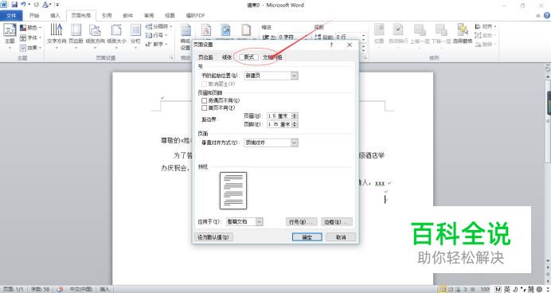
Task: Click the 段前 spacing spinner arrows
Action: (x=363, y=37)
